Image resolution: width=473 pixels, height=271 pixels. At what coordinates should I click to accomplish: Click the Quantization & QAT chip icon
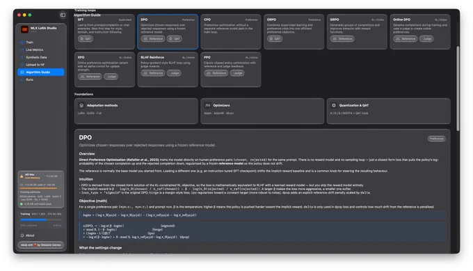(x=334, y=105)
